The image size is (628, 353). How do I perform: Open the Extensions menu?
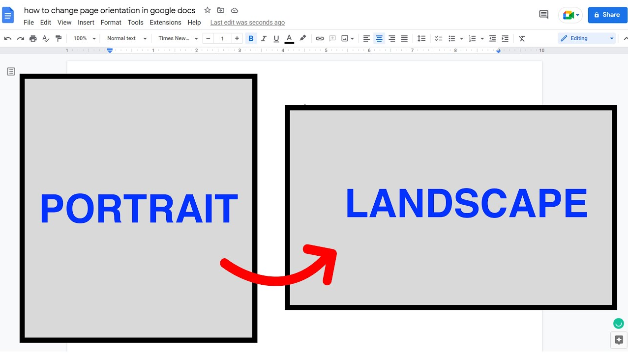click(165, 23)
